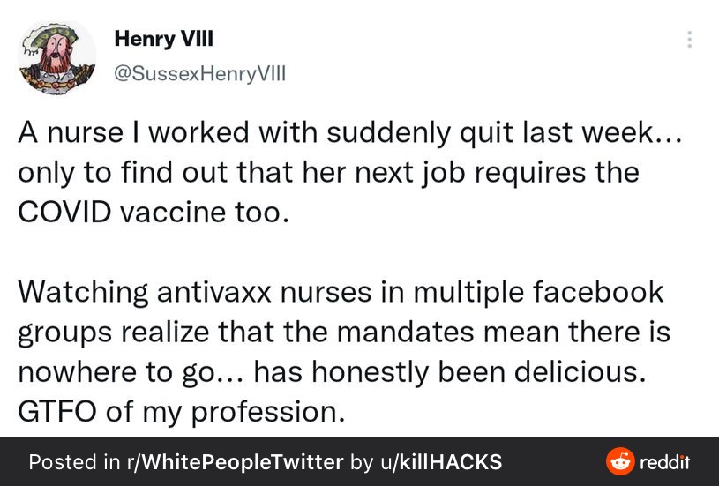Open the r/WhitePeopleTwitter subreddit link
The width and height of the screenshot is (719, 486).
236,461
